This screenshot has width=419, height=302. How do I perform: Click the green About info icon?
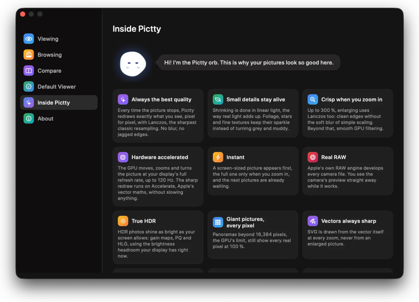(29, 119)
